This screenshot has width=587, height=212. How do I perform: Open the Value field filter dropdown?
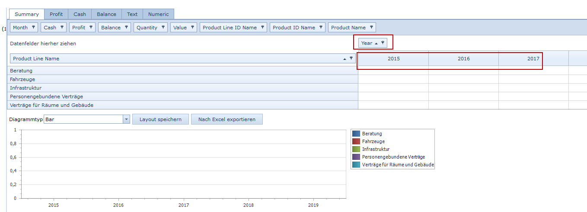point(192,27)
